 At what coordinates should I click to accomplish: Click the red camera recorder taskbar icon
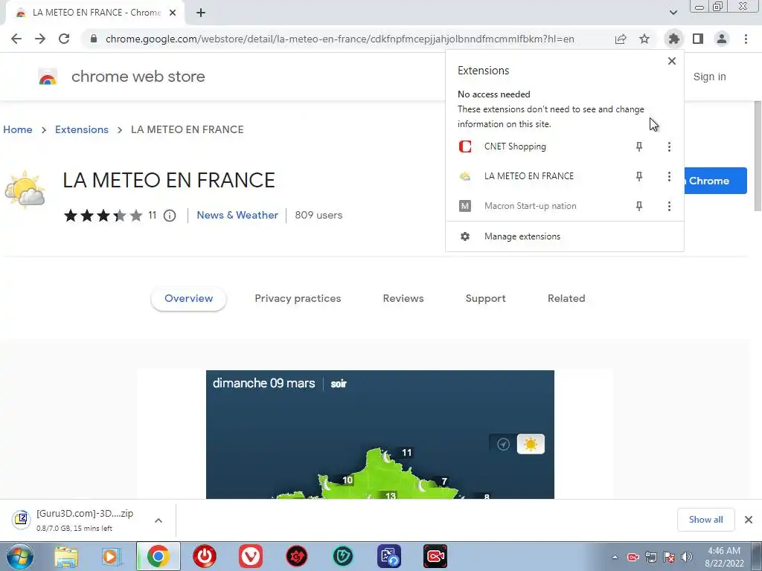pyautogui.click(x=435, y=556)
